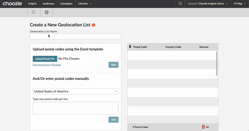Click the sort arrows beside Postal Code

pyautogui.click(x=130, y=47)
